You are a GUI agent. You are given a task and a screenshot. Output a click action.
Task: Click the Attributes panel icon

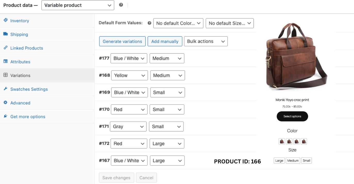tap(5, 61)
